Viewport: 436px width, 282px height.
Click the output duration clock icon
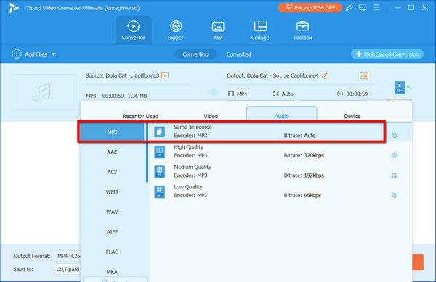coord(340,94)
